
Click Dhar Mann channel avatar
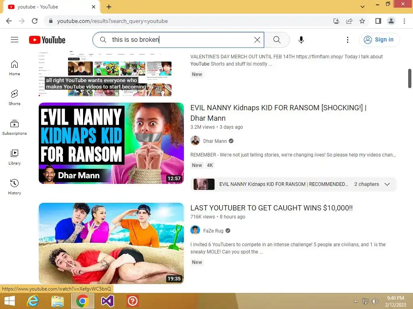pos(195,141)
